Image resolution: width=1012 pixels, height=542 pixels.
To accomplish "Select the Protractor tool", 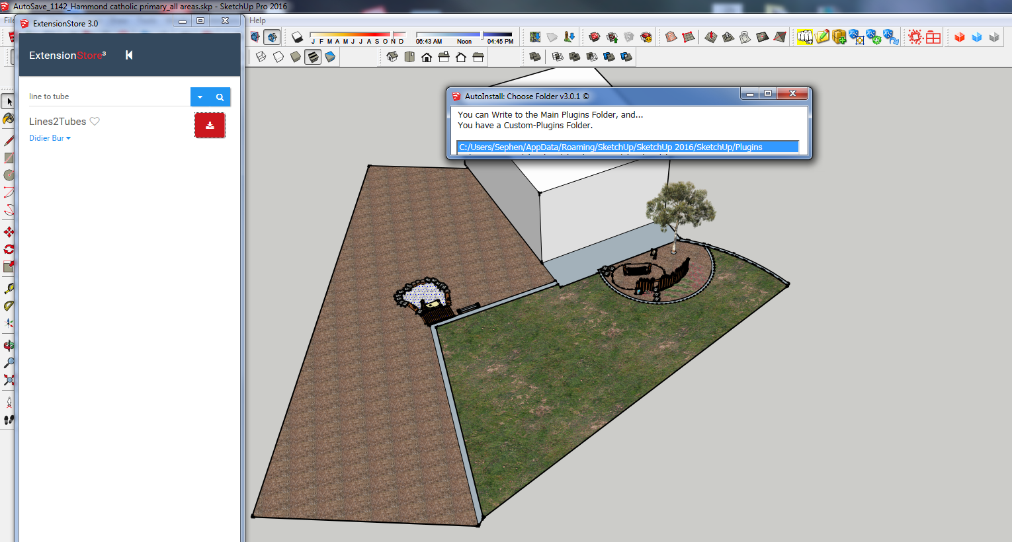I will 9,306.
